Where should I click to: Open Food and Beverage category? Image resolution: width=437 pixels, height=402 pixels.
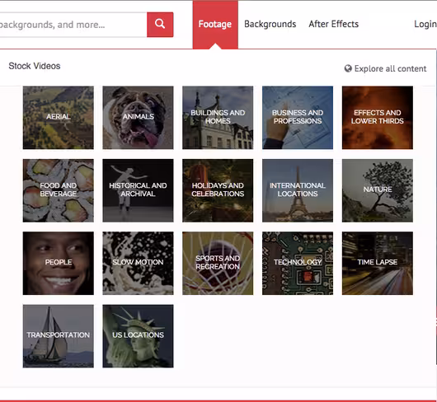(59, 190)
